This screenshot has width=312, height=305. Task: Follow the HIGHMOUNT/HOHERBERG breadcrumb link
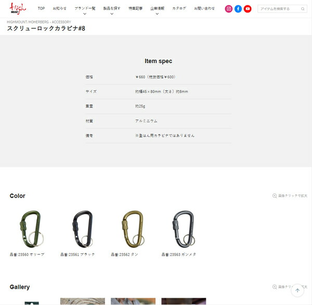tap(28, 22)
